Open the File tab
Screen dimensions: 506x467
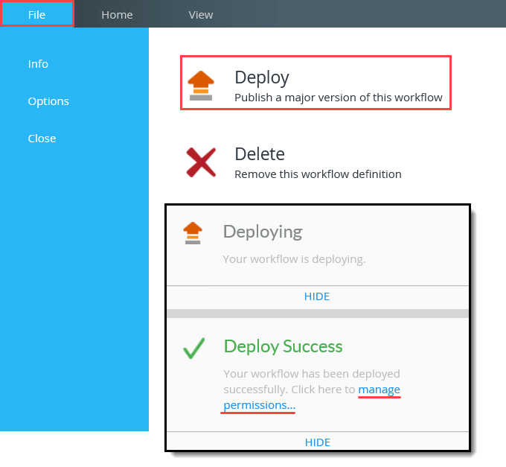pos(36,15)
